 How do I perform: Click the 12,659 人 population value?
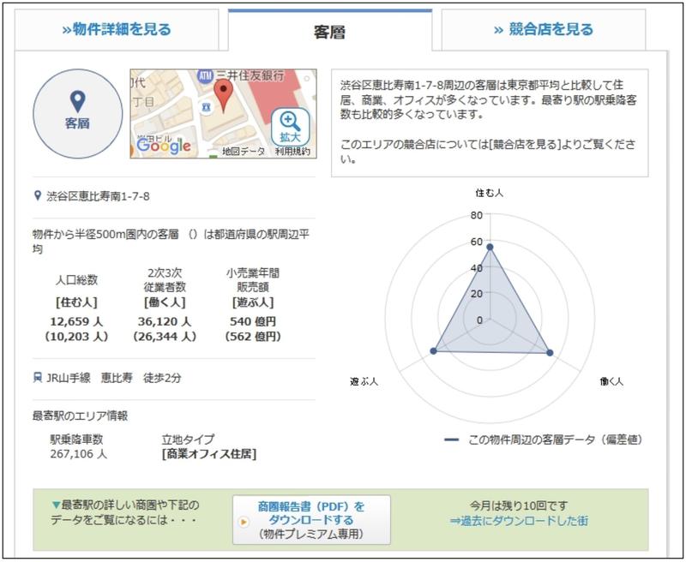[x=76, y=321]
